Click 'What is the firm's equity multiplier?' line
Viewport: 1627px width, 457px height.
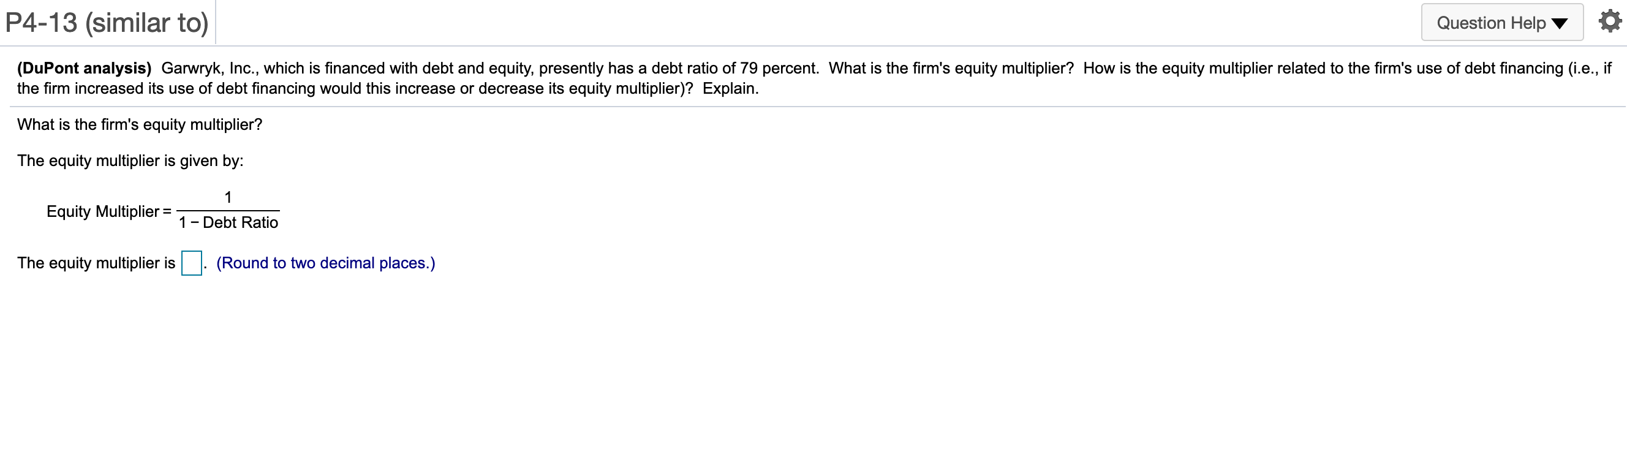[139, 124]
